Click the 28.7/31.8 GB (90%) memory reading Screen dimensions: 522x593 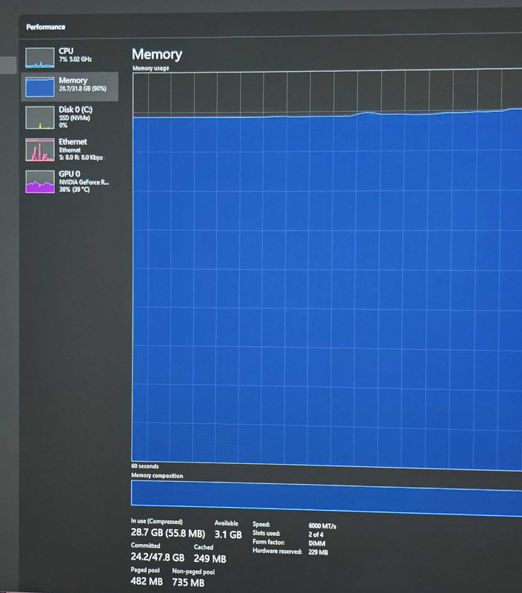82,88
